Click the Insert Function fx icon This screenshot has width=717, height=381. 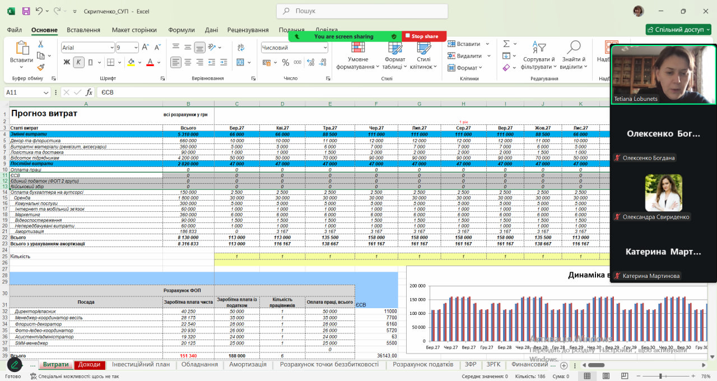[x=89, y=92]
